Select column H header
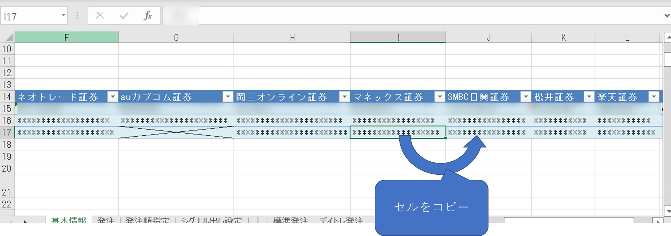Screen dimensions: 671x236 pos(292,37)
